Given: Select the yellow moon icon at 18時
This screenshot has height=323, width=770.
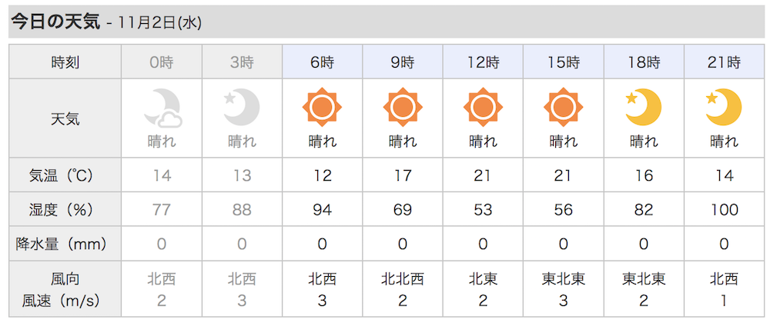Looking at the screenshot, I should point(643,108).
